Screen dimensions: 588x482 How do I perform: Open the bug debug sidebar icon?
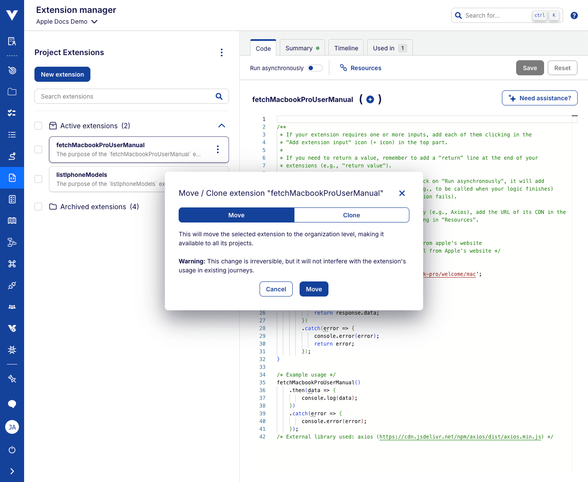click(x=12, y=350)
